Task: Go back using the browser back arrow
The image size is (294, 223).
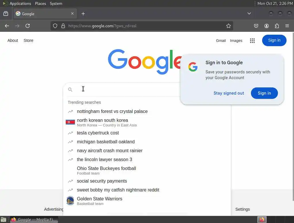Action: (7, 26)
